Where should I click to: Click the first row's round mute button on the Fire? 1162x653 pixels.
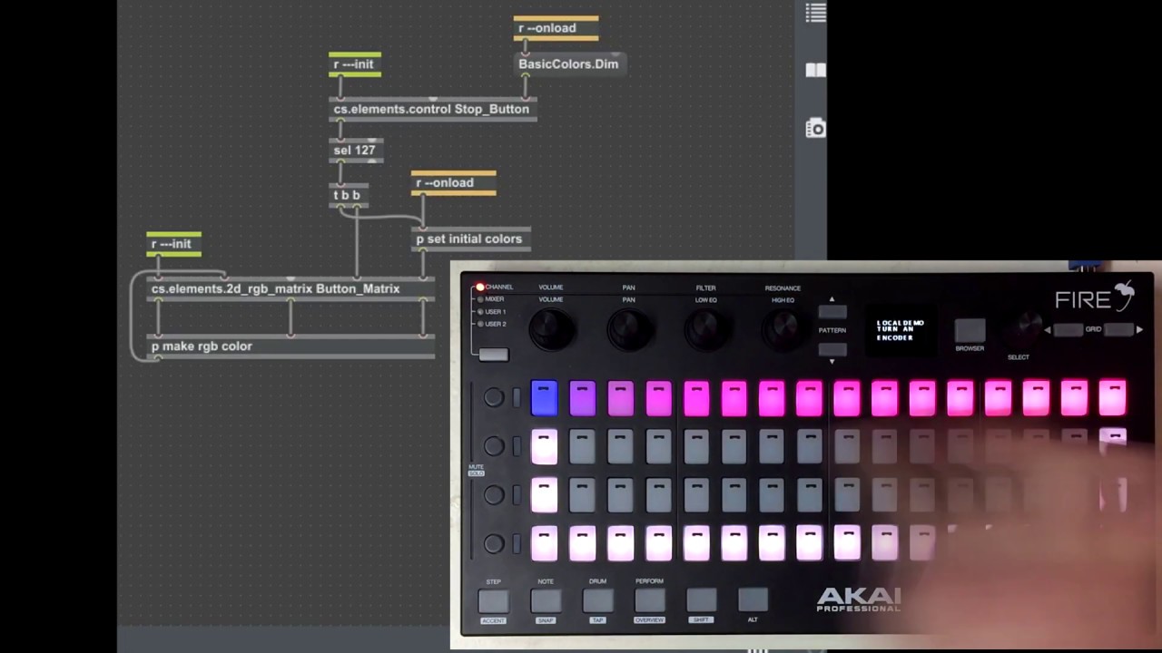click(x=494, y=397)
